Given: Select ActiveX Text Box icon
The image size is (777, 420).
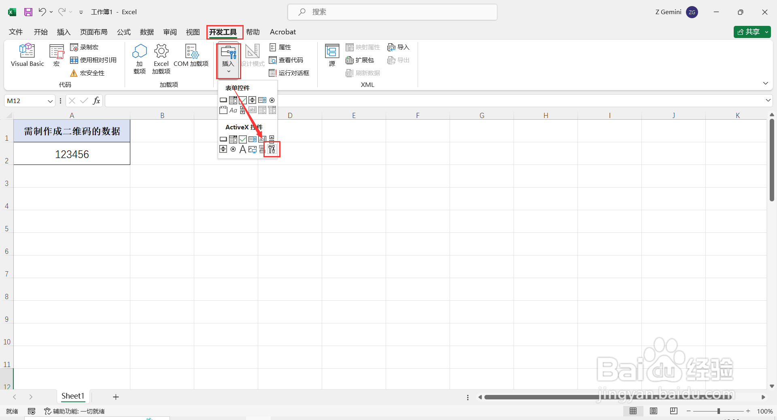Looking at the screenshot, I should tap(262, 139).
